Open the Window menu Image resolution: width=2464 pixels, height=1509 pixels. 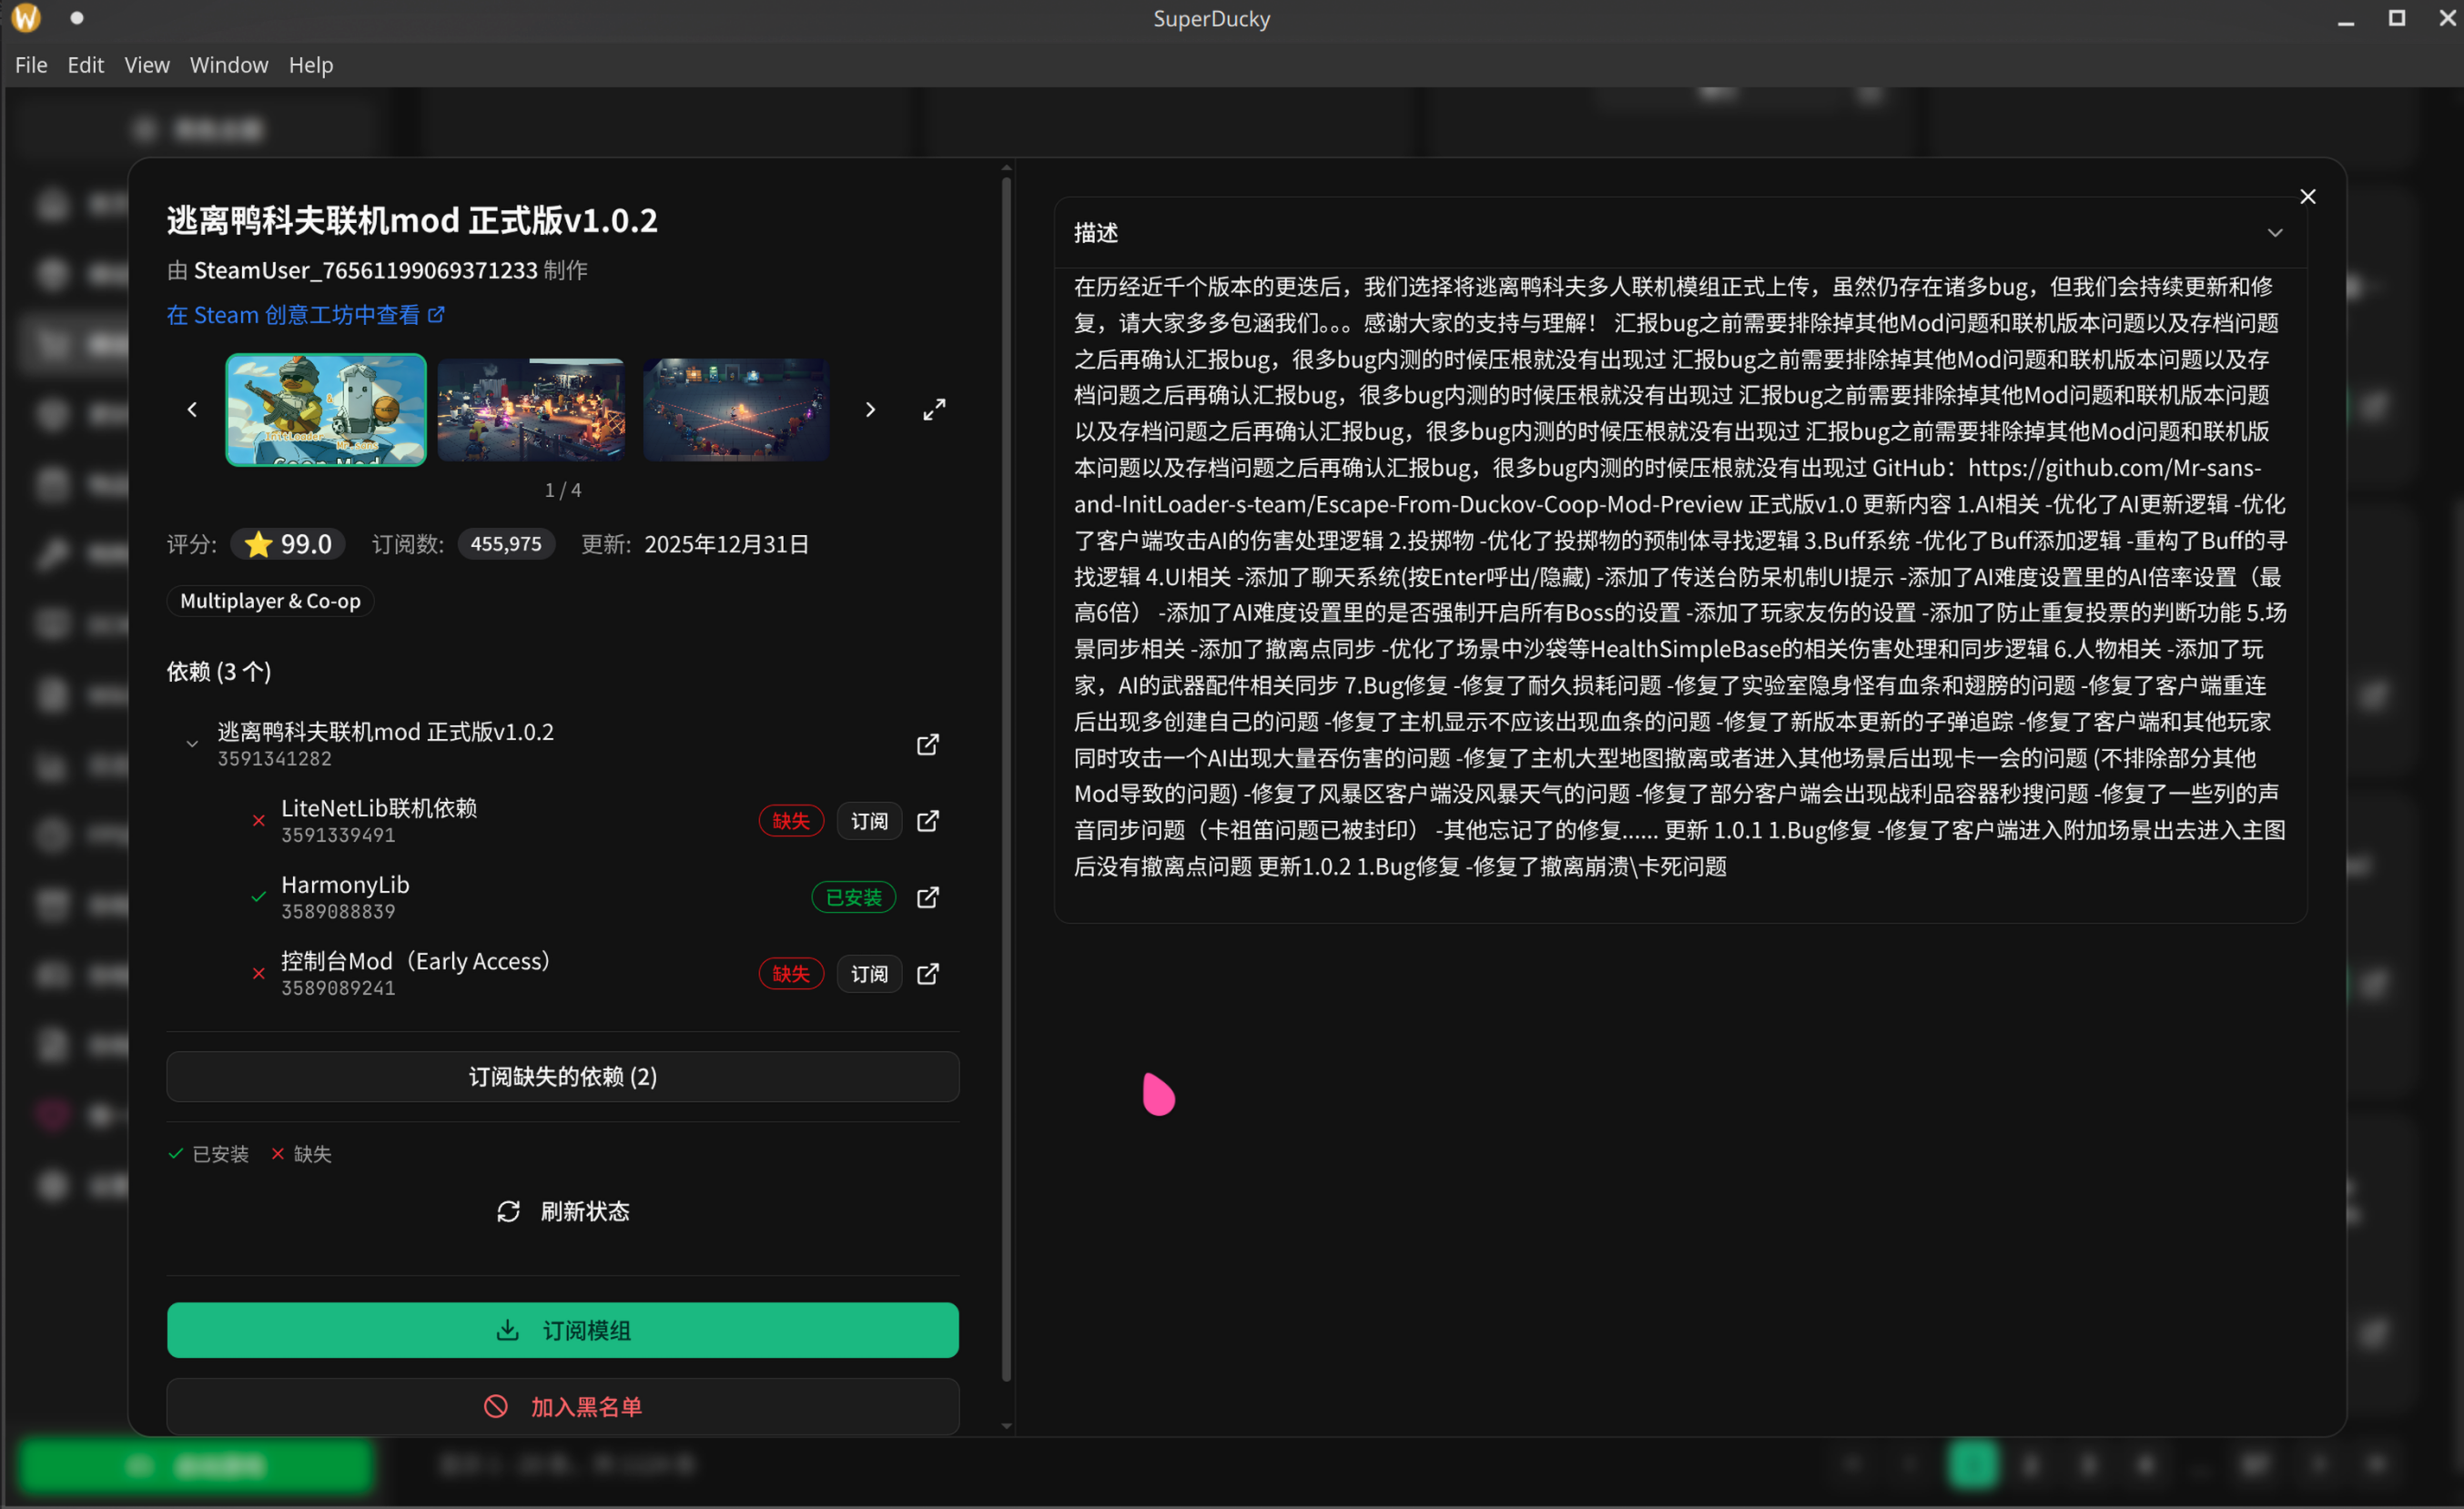229,64
